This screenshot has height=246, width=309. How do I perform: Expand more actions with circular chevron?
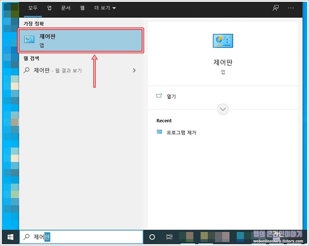point(223,109)
